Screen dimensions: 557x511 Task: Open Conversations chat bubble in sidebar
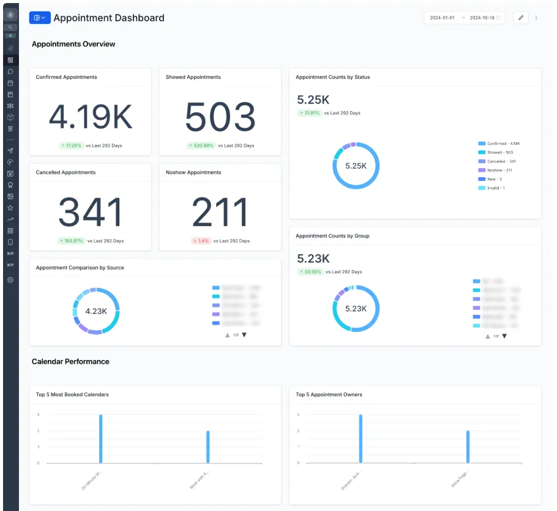[10, 72]
